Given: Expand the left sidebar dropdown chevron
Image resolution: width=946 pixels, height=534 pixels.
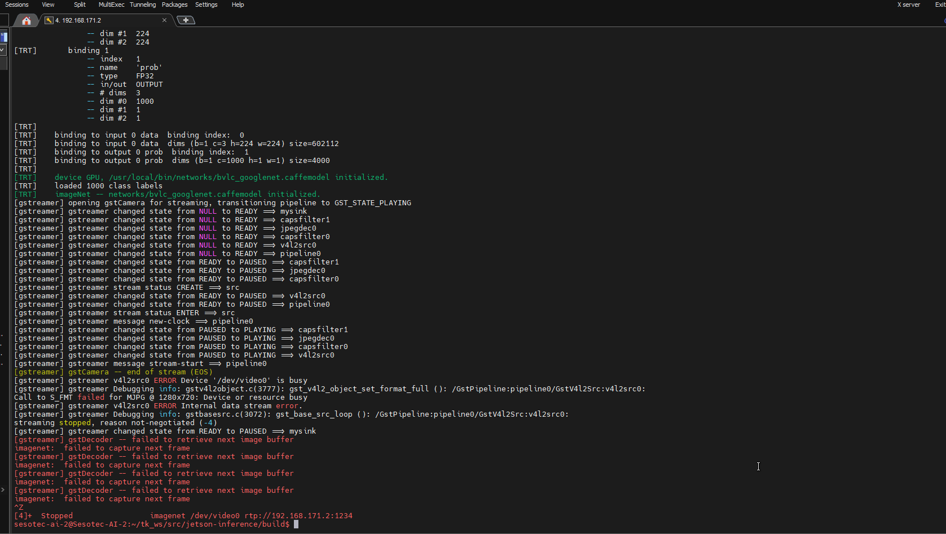Looking at the screenshot, I should point(3,50).
